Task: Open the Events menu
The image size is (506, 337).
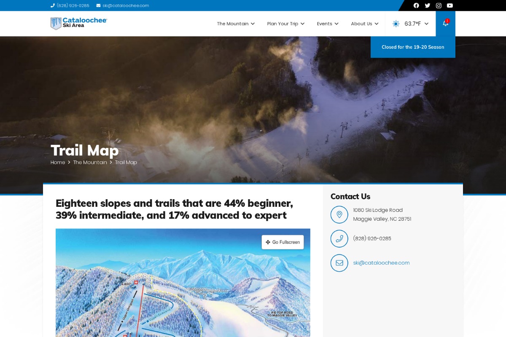Action: pos(328,24)
